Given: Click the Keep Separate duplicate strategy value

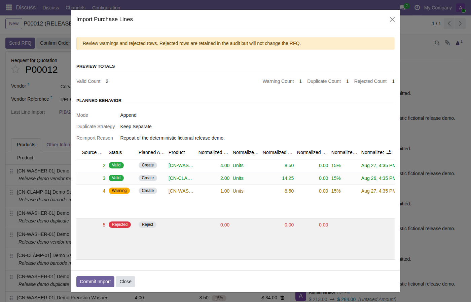Looking at the screenshot, I should click(x=136, y=127).
